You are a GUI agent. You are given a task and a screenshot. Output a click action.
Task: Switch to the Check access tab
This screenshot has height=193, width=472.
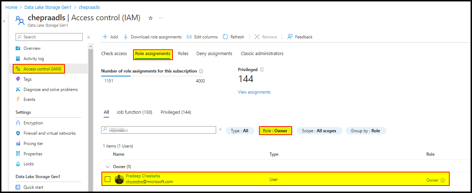(114, 54)
